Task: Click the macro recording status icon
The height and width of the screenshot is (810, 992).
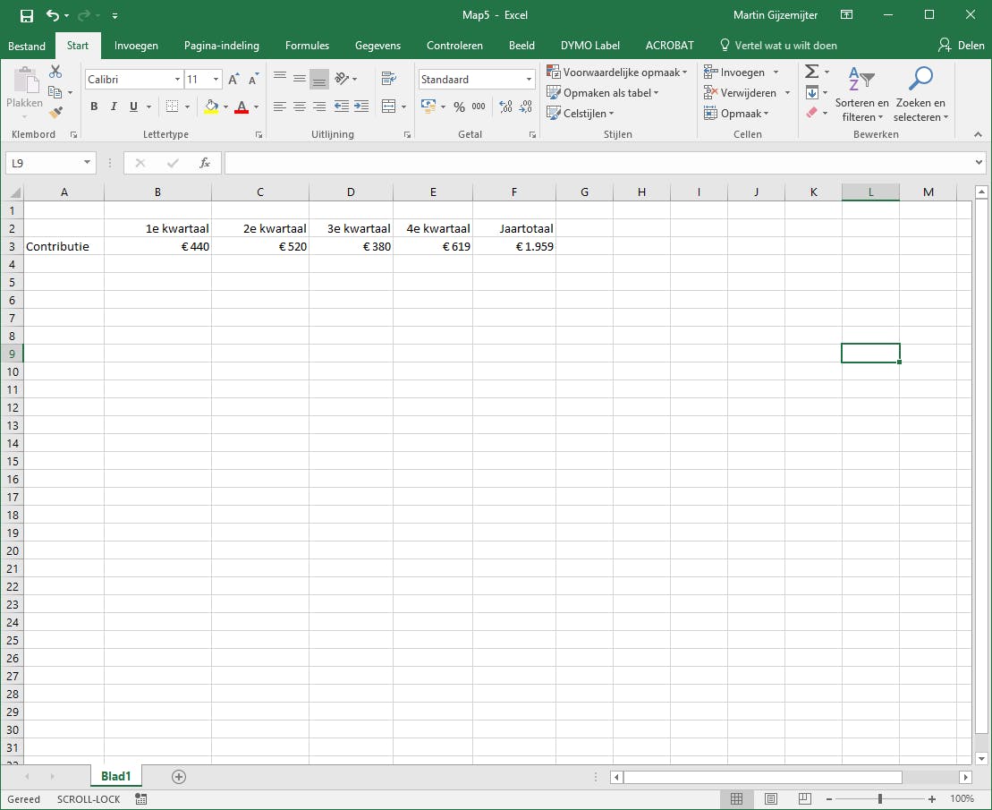Action: (x=141, y=799)
